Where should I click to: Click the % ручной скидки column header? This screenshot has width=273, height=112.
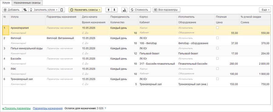pyautogui.click(x=255, y=17)
